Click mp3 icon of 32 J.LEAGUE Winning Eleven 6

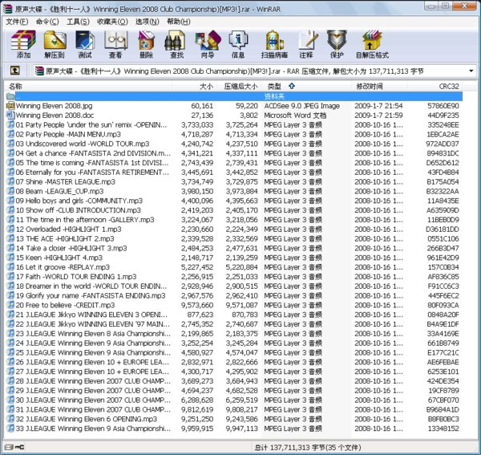tap(10, 419)
